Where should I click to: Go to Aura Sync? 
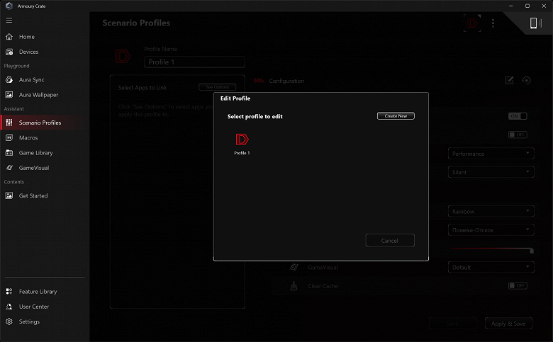[x=32, y=79]
